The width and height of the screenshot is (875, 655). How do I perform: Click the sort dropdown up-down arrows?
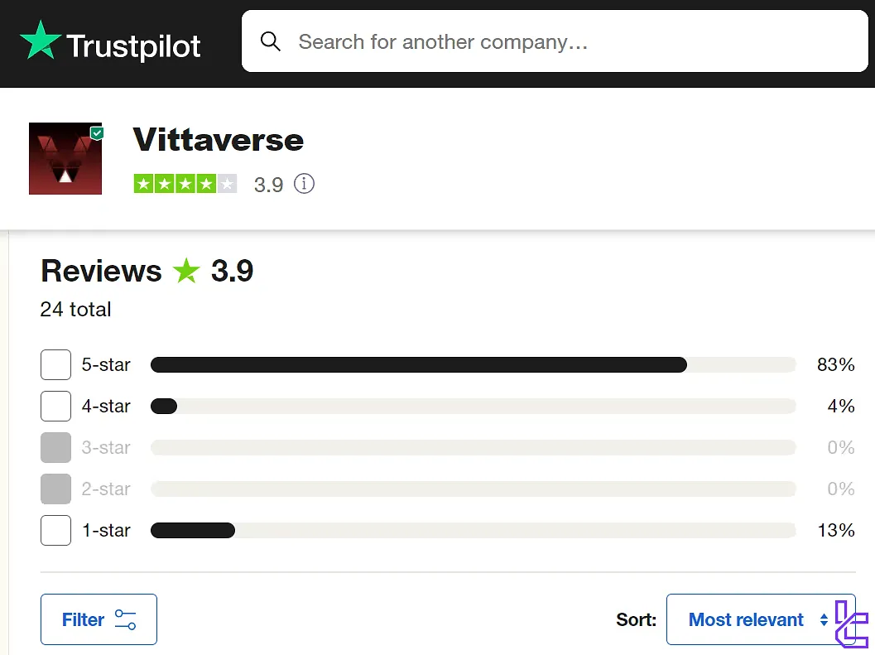tap(824, 619)
